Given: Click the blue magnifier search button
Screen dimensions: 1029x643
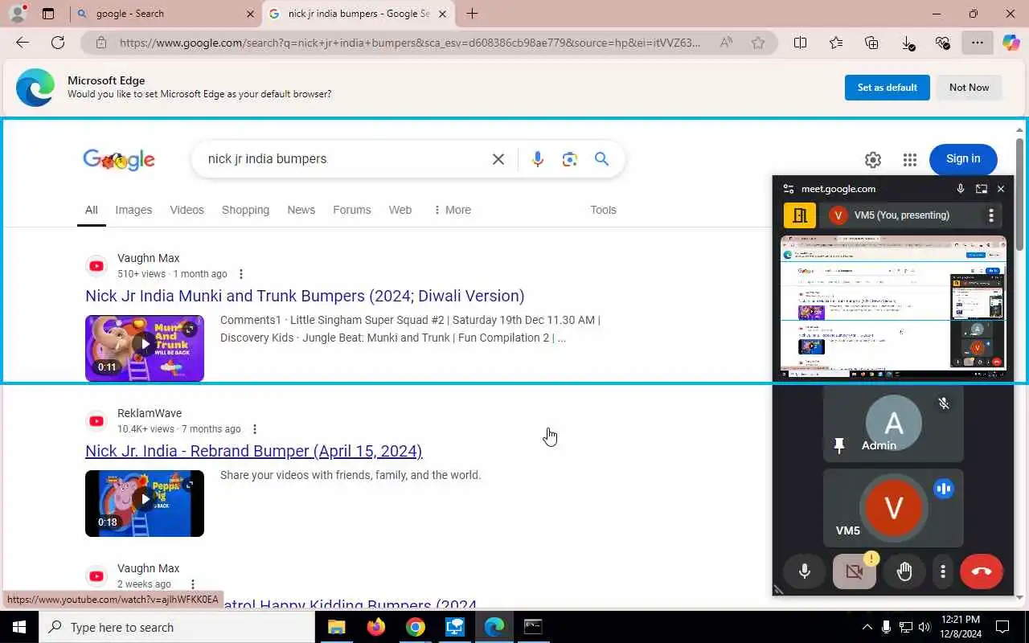Looking at the screenshot, I should tap(601, 159).
